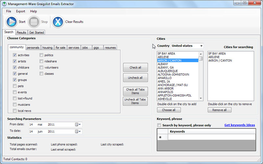
Task: Uncheck the artists checkbox
Action: 15,61
